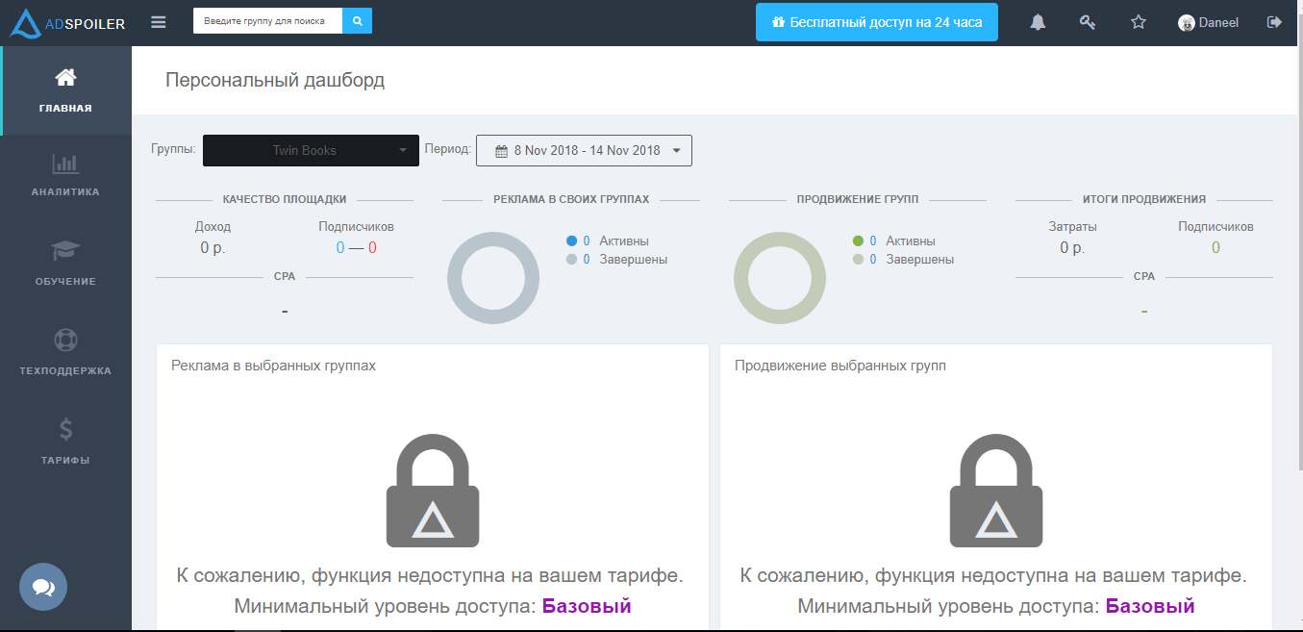Image resolution: width=1303 pixels, height=632 pixels.
Task: Open the Daneel user profile menu
Action: click(x=1209, y=22)
